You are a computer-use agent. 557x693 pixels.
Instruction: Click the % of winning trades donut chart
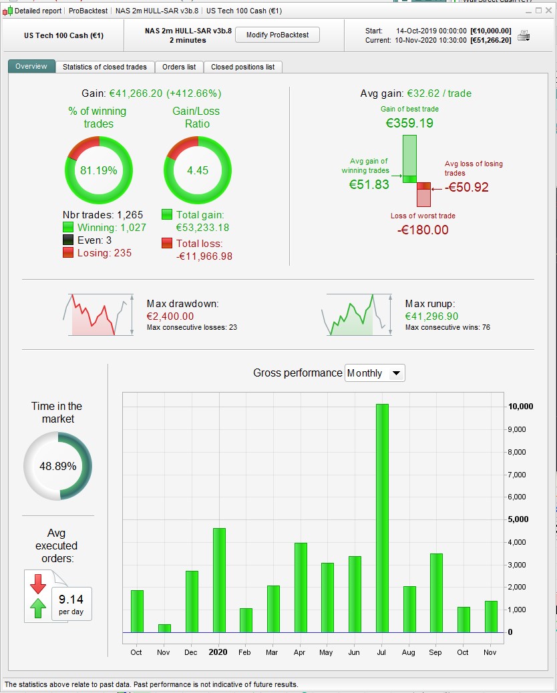point(99,170)
